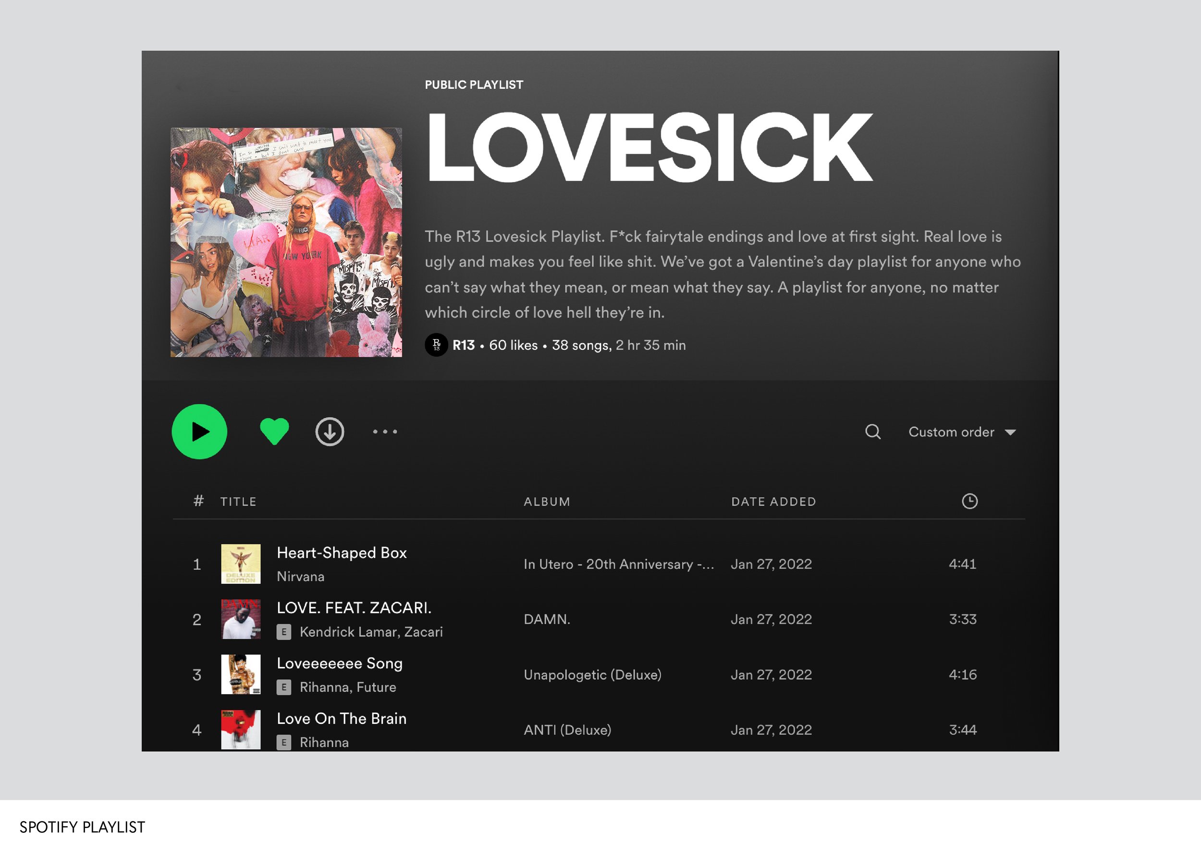Open the Unapologetic (Deluxe) album link
Screen dimensions: 1201x852
tap(593, 675)
